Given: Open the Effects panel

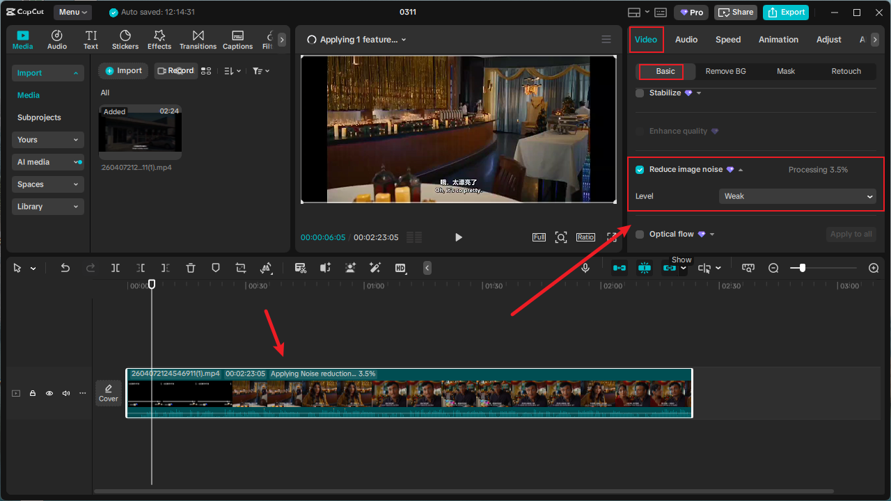Looking at the screenshot, I should [x=159, y=39].
